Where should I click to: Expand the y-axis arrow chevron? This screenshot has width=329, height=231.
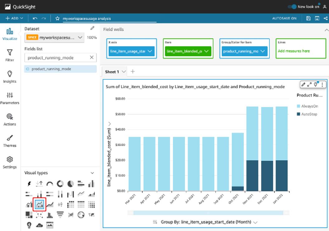click(x=110, y=124)
